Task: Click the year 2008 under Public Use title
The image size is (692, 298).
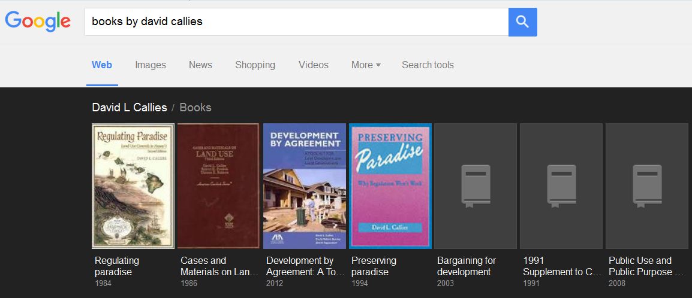Action: click(x=617, y=284)
